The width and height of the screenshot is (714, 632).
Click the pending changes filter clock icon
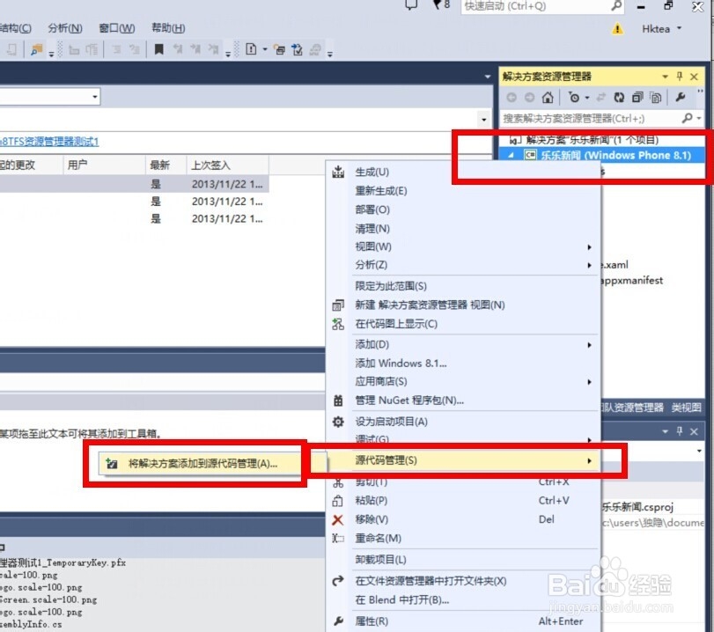click(574, 98)
